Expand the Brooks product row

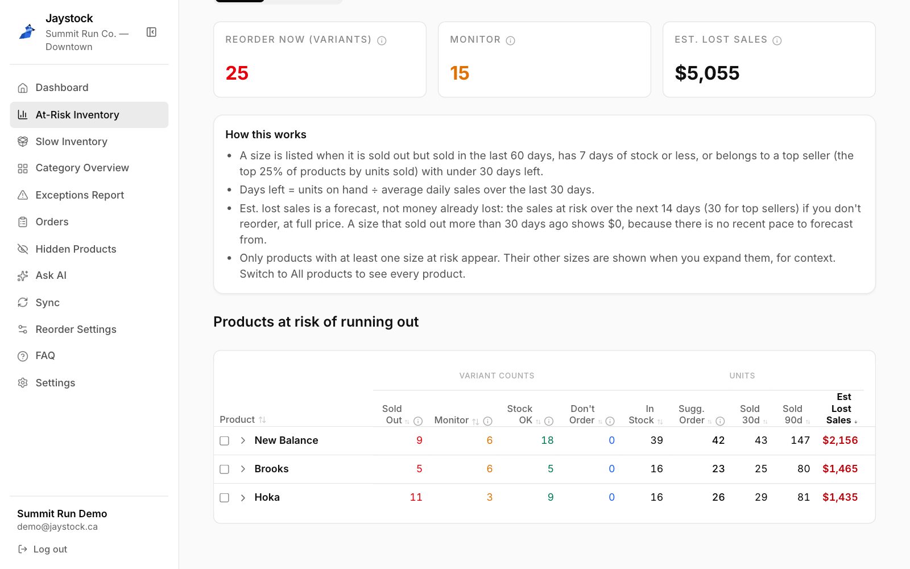[x=243, y=469]
